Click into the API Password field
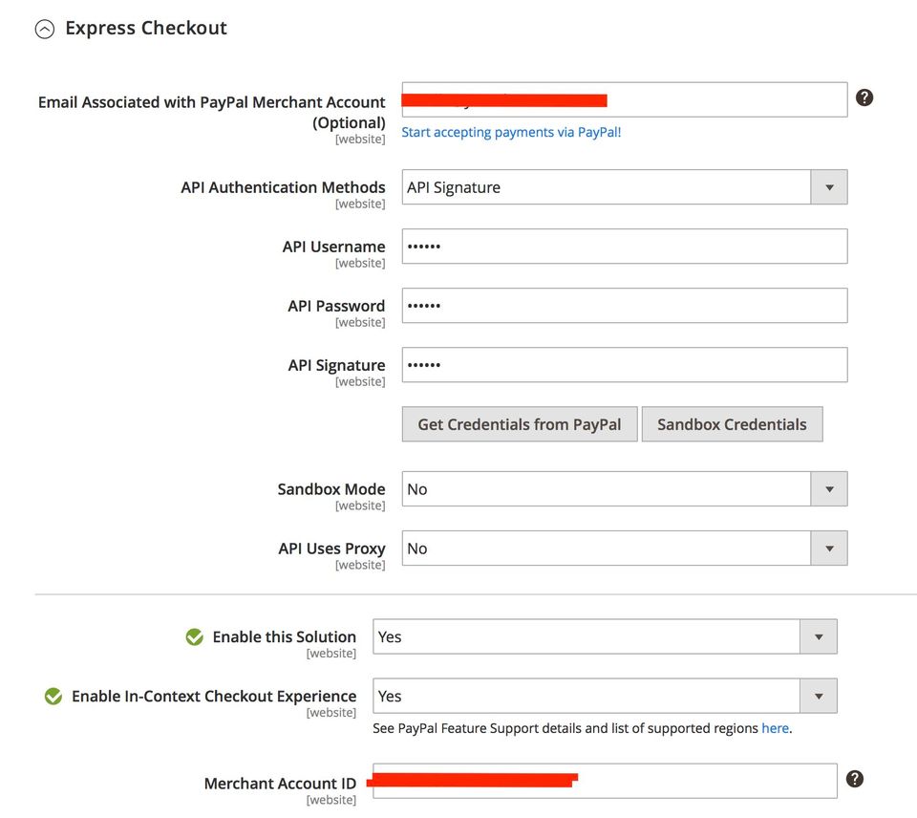 tap(625, 306)
